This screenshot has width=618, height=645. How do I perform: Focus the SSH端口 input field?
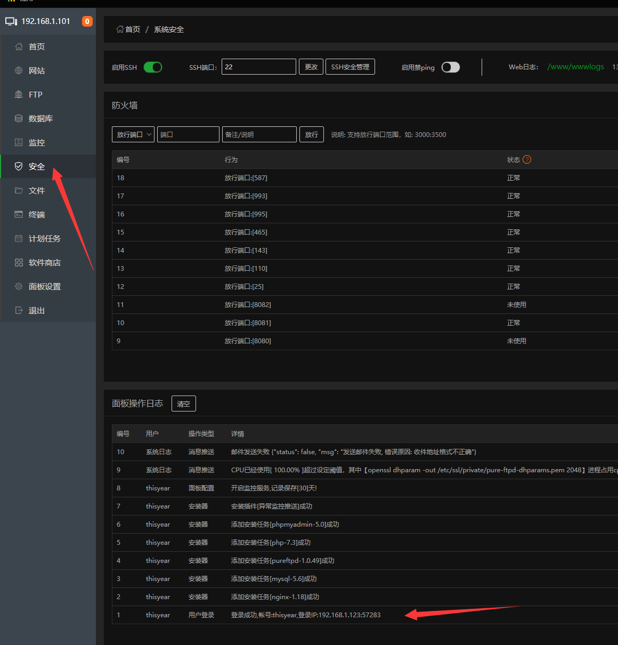[x=259, y=67]
